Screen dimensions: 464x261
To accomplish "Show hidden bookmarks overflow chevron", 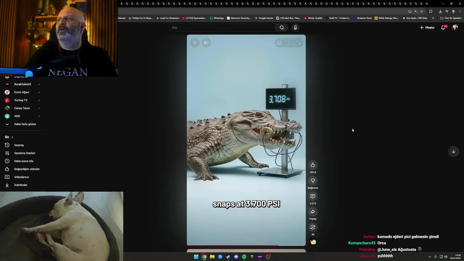I will coord(433,18).
